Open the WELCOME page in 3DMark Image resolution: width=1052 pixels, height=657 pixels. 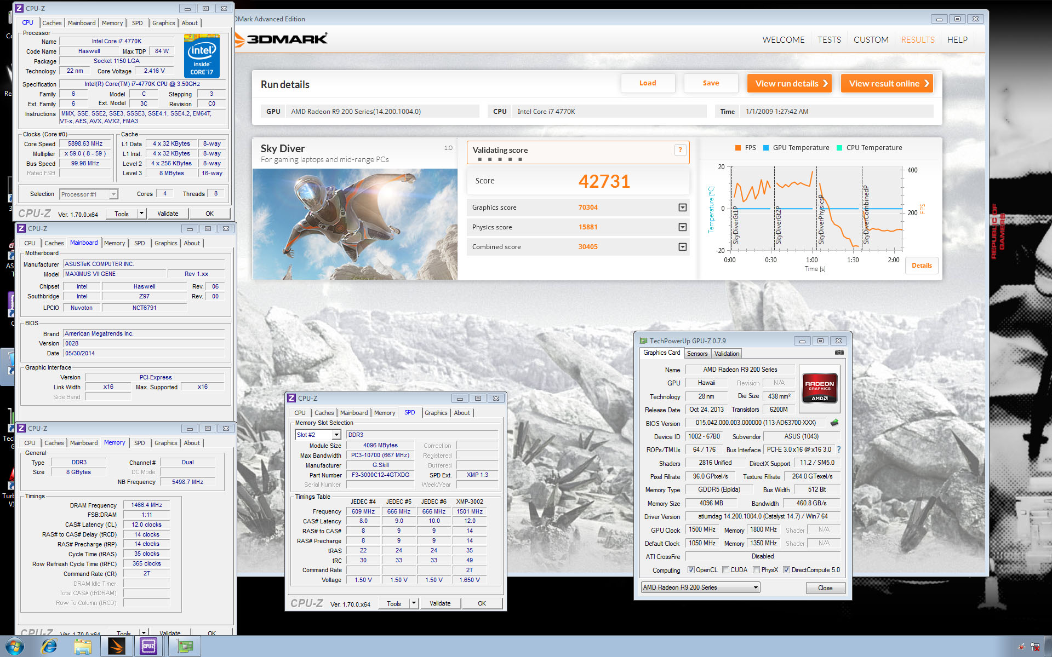click(784, 40)
